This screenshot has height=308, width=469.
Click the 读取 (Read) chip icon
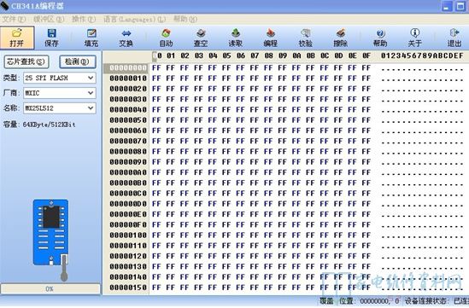tap(236, 38)
